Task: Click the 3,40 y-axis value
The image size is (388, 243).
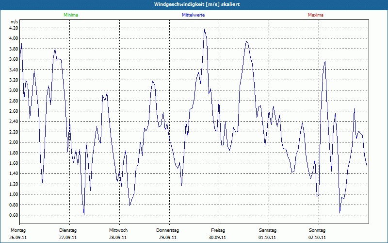Action: pyautogui.click(x=14, y=69)
